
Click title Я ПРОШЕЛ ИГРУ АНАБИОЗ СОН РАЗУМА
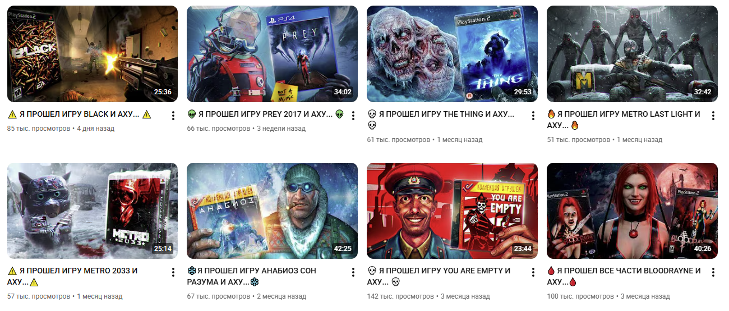pos(252,276)
